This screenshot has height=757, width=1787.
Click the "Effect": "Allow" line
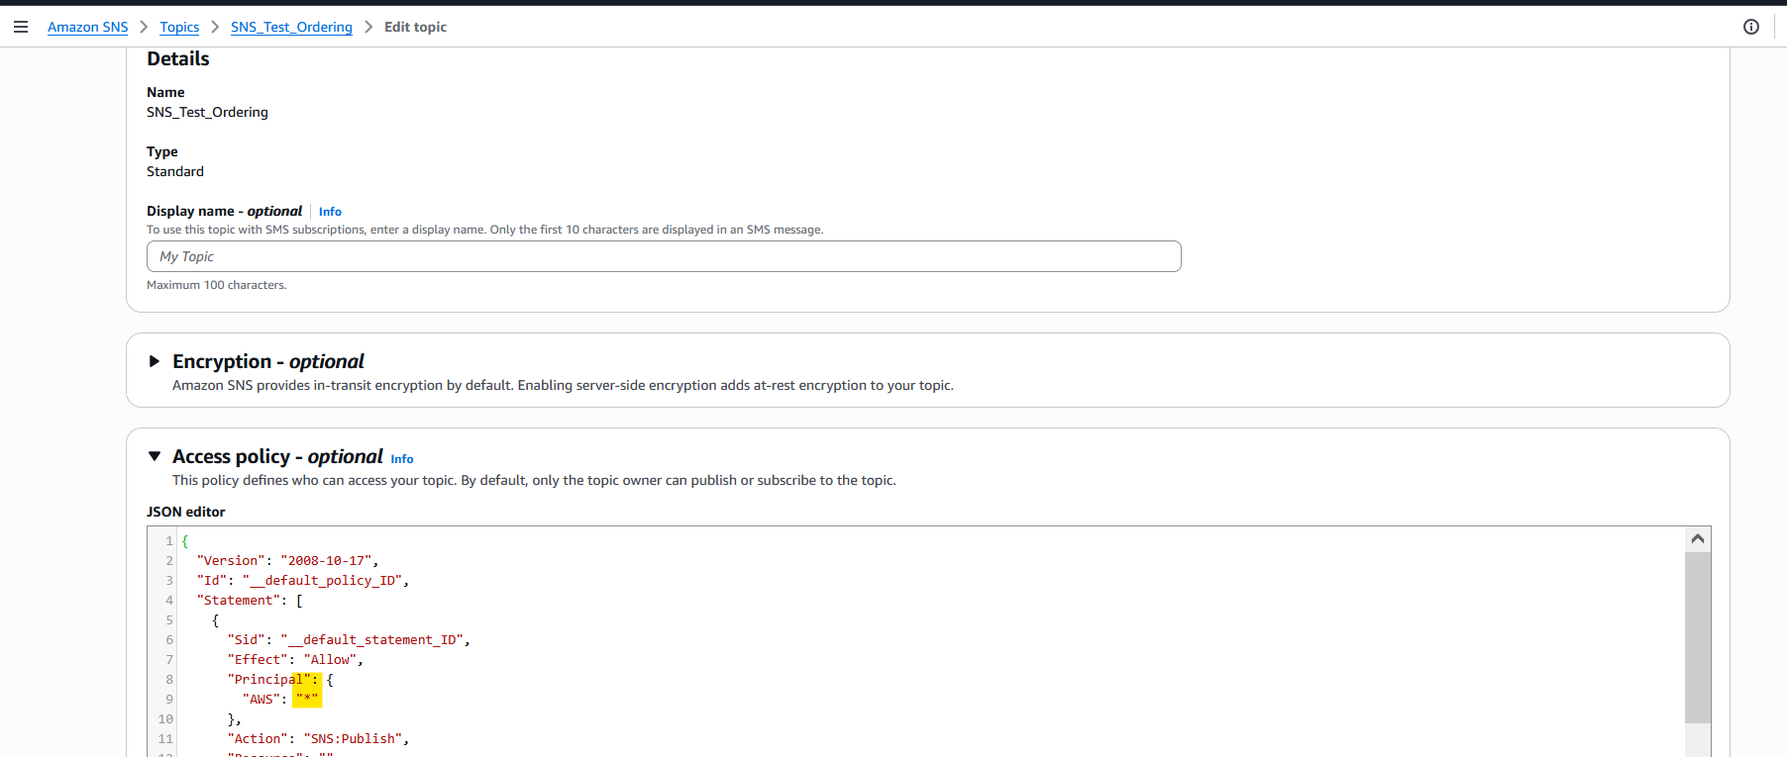pos(295,660)
